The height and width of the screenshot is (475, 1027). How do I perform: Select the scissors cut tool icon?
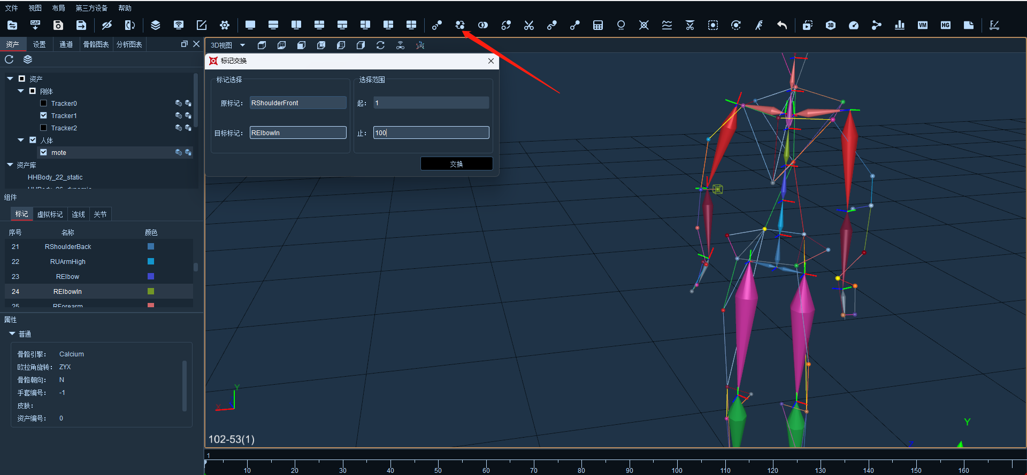(529, 25)
